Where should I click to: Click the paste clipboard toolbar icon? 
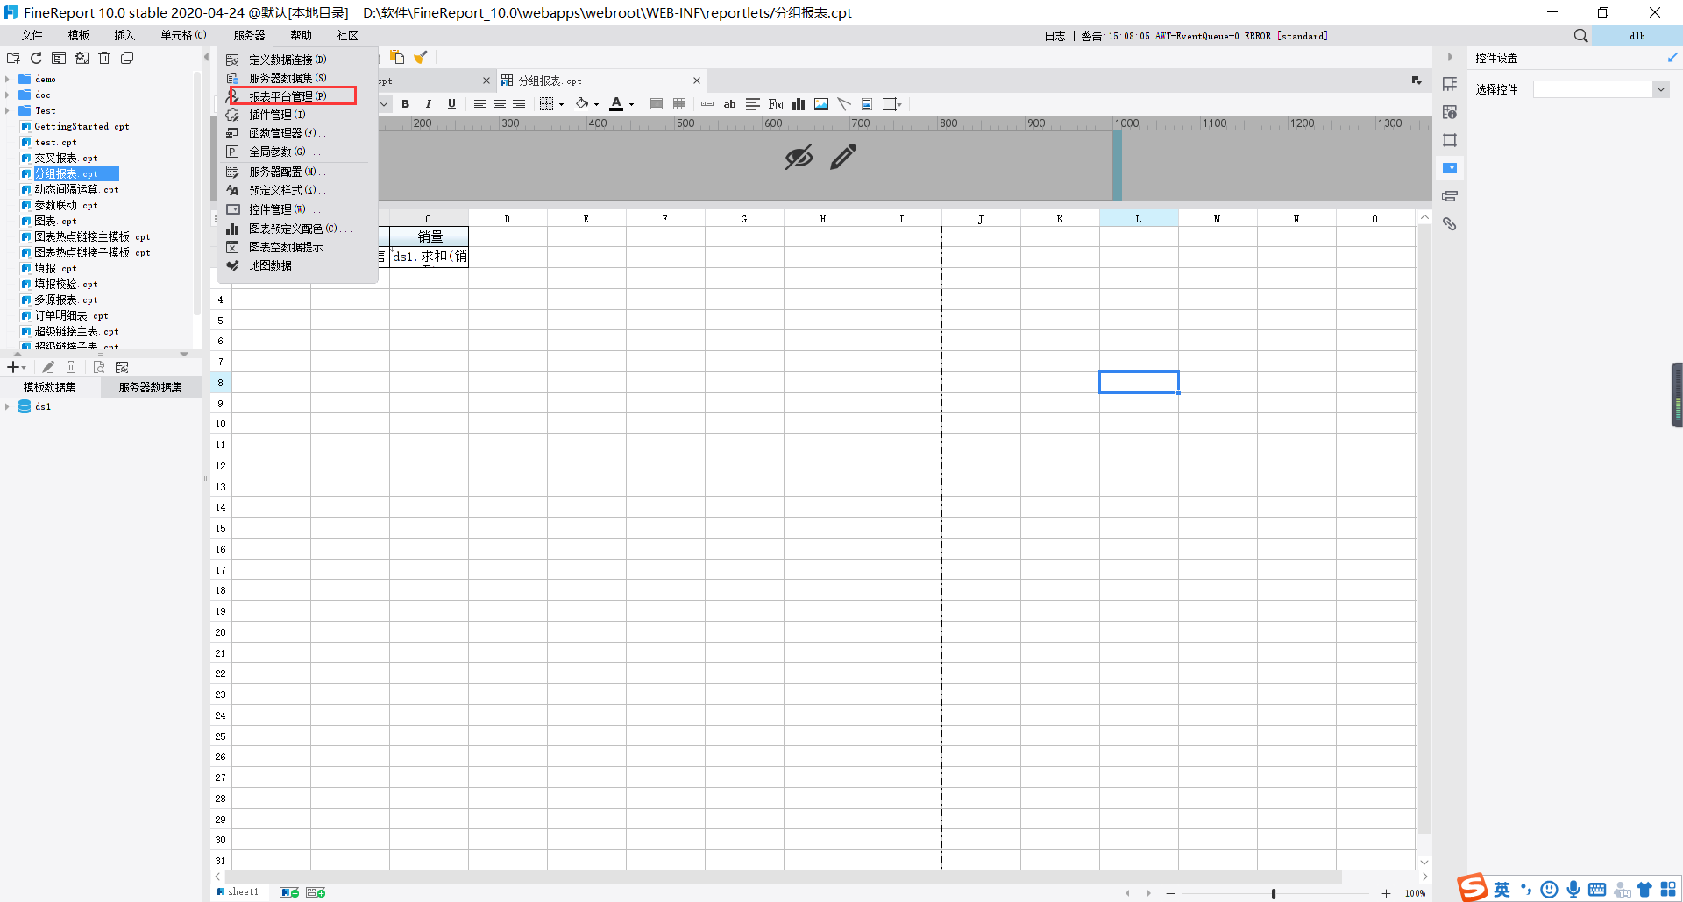click(x=397, y=57)
